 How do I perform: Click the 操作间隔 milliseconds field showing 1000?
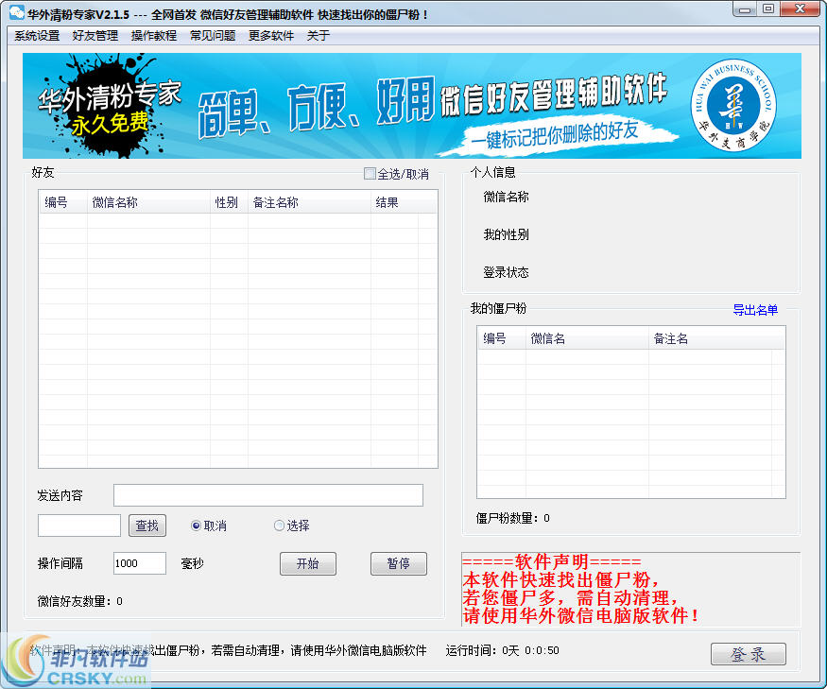click(x=138, y=563)
